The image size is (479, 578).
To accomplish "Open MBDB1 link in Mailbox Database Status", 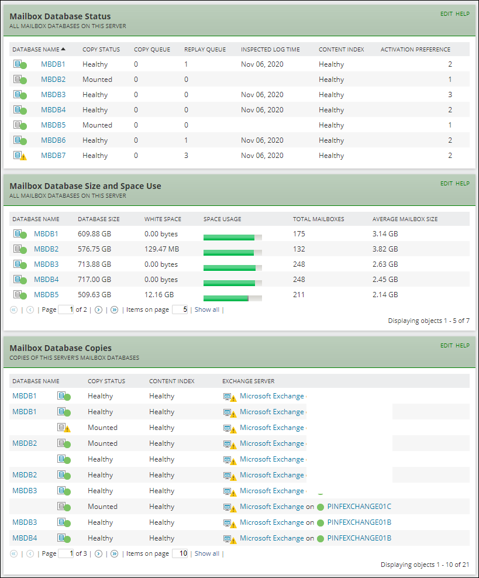I will (x=53, y=64).
